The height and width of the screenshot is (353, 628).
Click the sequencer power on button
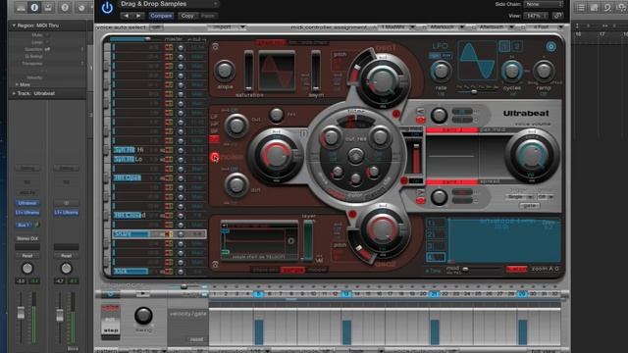pyautogui.click(x=110, y=294)
